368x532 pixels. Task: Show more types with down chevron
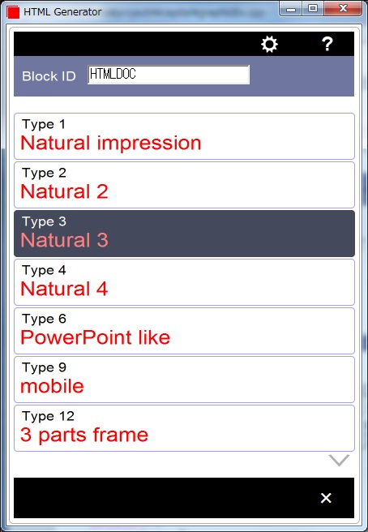tap(339, 461)
